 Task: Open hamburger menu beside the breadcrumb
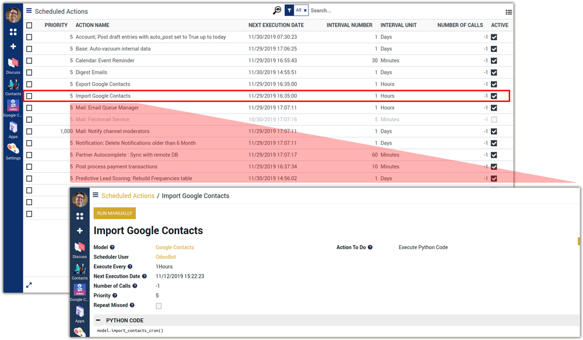click(x=96, y=196)
